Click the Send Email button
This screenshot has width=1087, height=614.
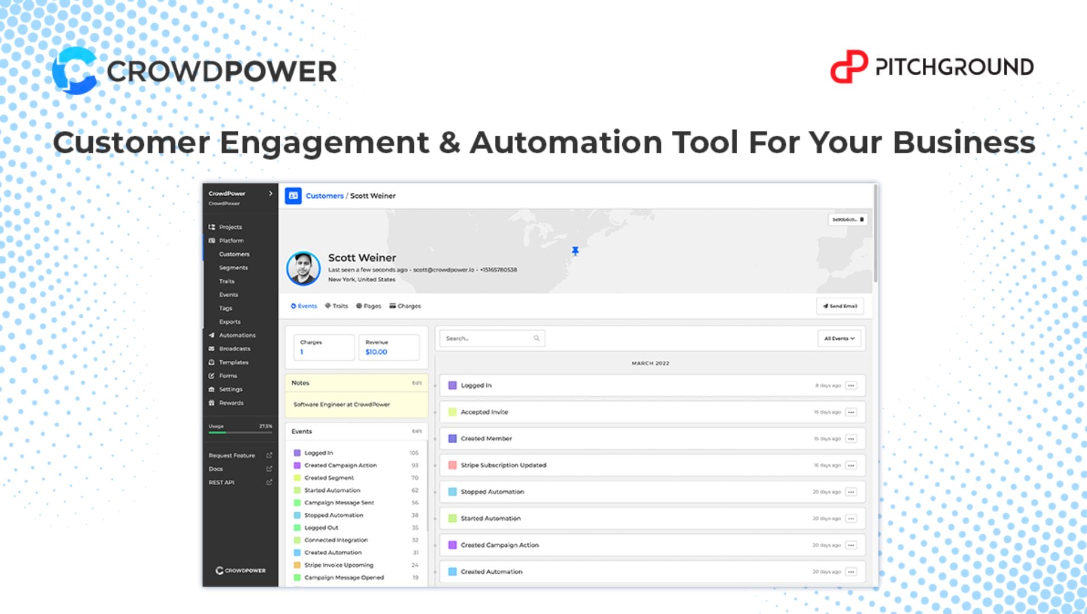[840, 306]
